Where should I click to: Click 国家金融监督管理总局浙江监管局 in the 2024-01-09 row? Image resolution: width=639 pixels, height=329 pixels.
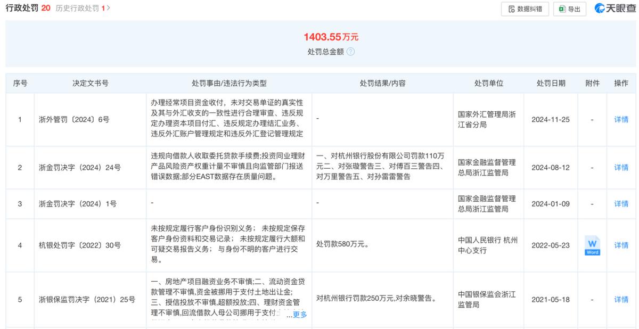[x=487, y=204]
